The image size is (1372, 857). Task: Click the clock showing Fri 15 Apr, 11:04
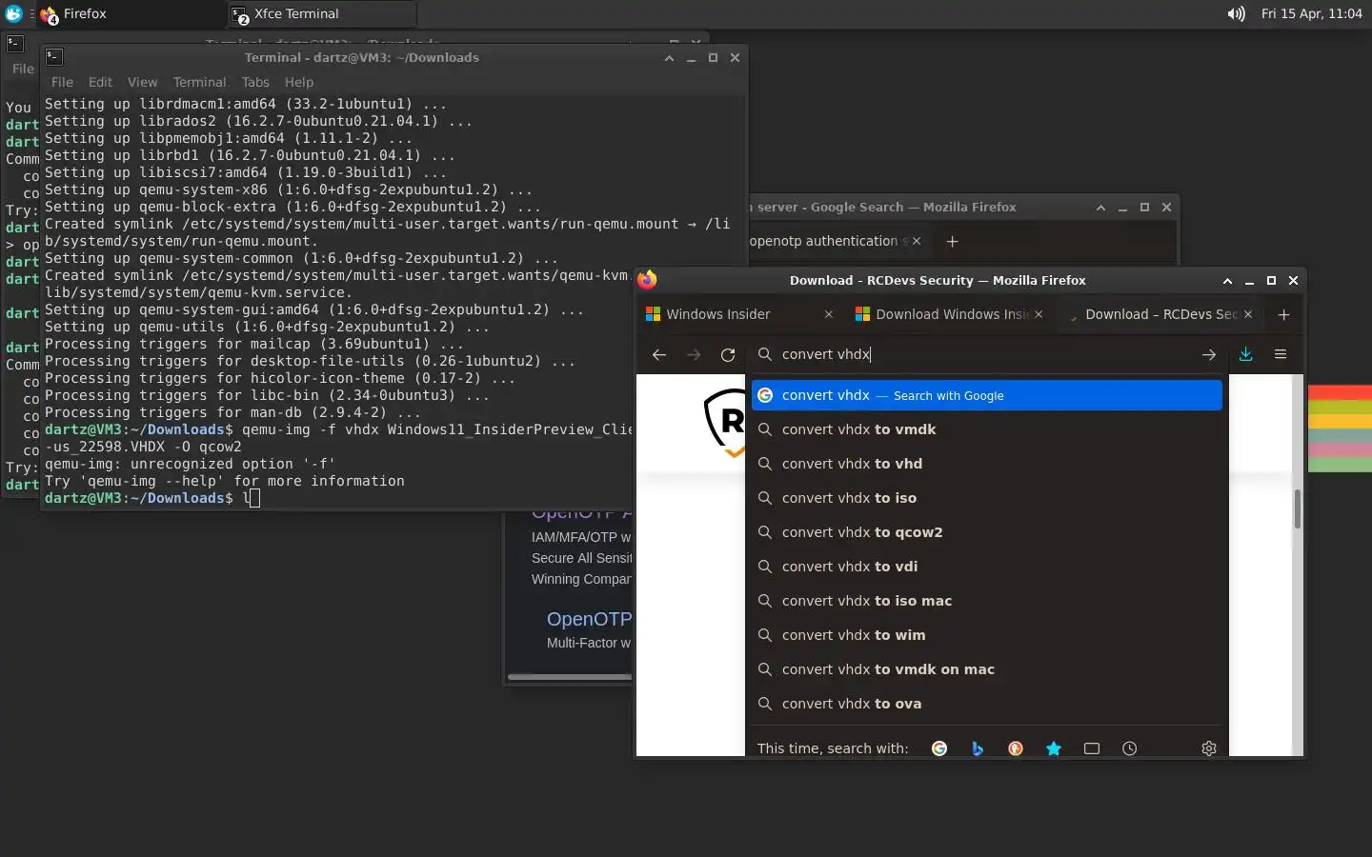[x=1311, y=13]
